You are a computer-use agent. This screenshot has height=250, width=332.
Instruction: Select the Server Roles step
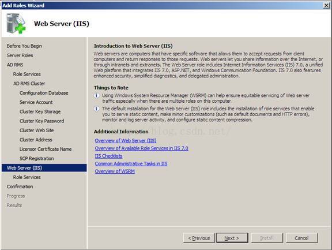click(x=20, y=55)
